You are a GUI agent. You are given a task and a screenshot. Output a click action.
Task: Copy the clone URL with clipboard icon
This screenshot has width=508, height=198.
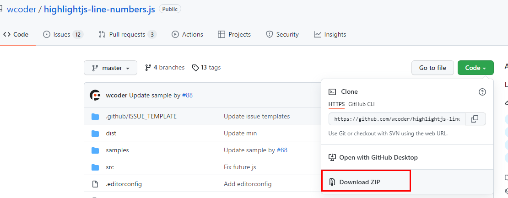point(474,119)
